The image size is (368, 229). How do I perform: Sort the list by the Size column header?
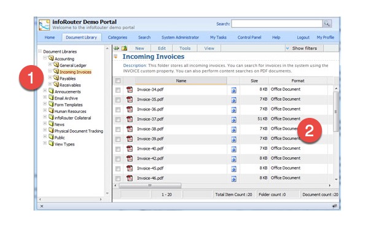point(254,80)
